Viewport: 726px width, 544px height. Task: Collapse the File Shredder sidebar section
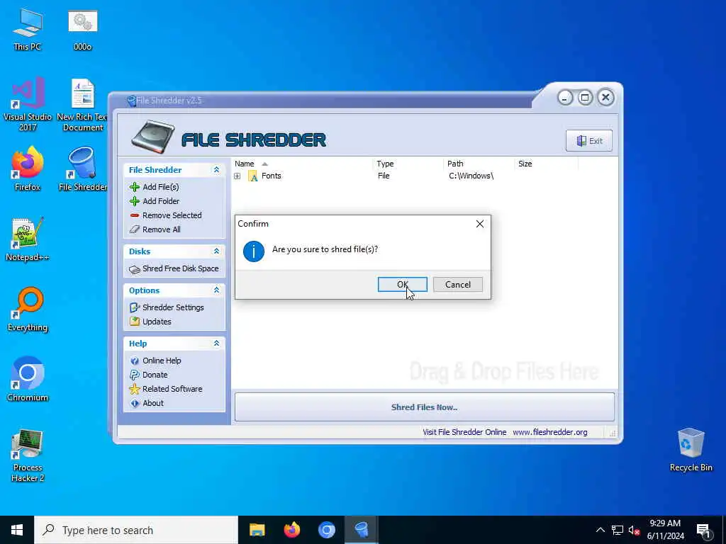[216, 170]
